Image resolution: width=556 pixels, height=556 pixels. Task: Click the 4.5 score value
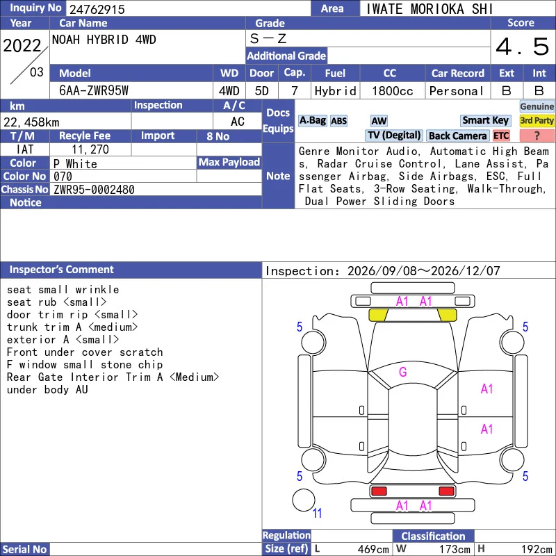523,47
